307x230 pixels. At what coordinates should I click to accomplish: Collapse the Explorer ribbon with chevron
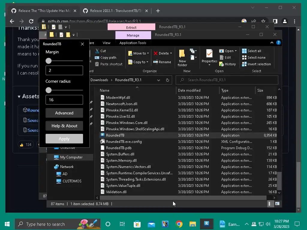[272, 43]
